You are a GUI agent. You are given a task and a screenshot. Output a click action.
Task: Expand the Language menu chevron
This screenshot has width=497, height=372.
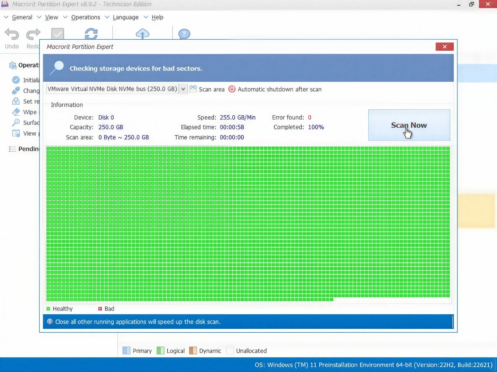click(107, 17)
